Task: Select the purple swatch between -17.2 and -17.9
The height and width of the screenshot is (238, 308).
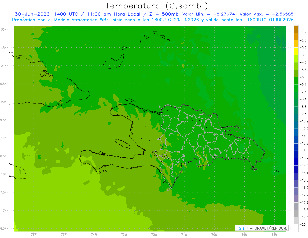Action: coord(296,199)
